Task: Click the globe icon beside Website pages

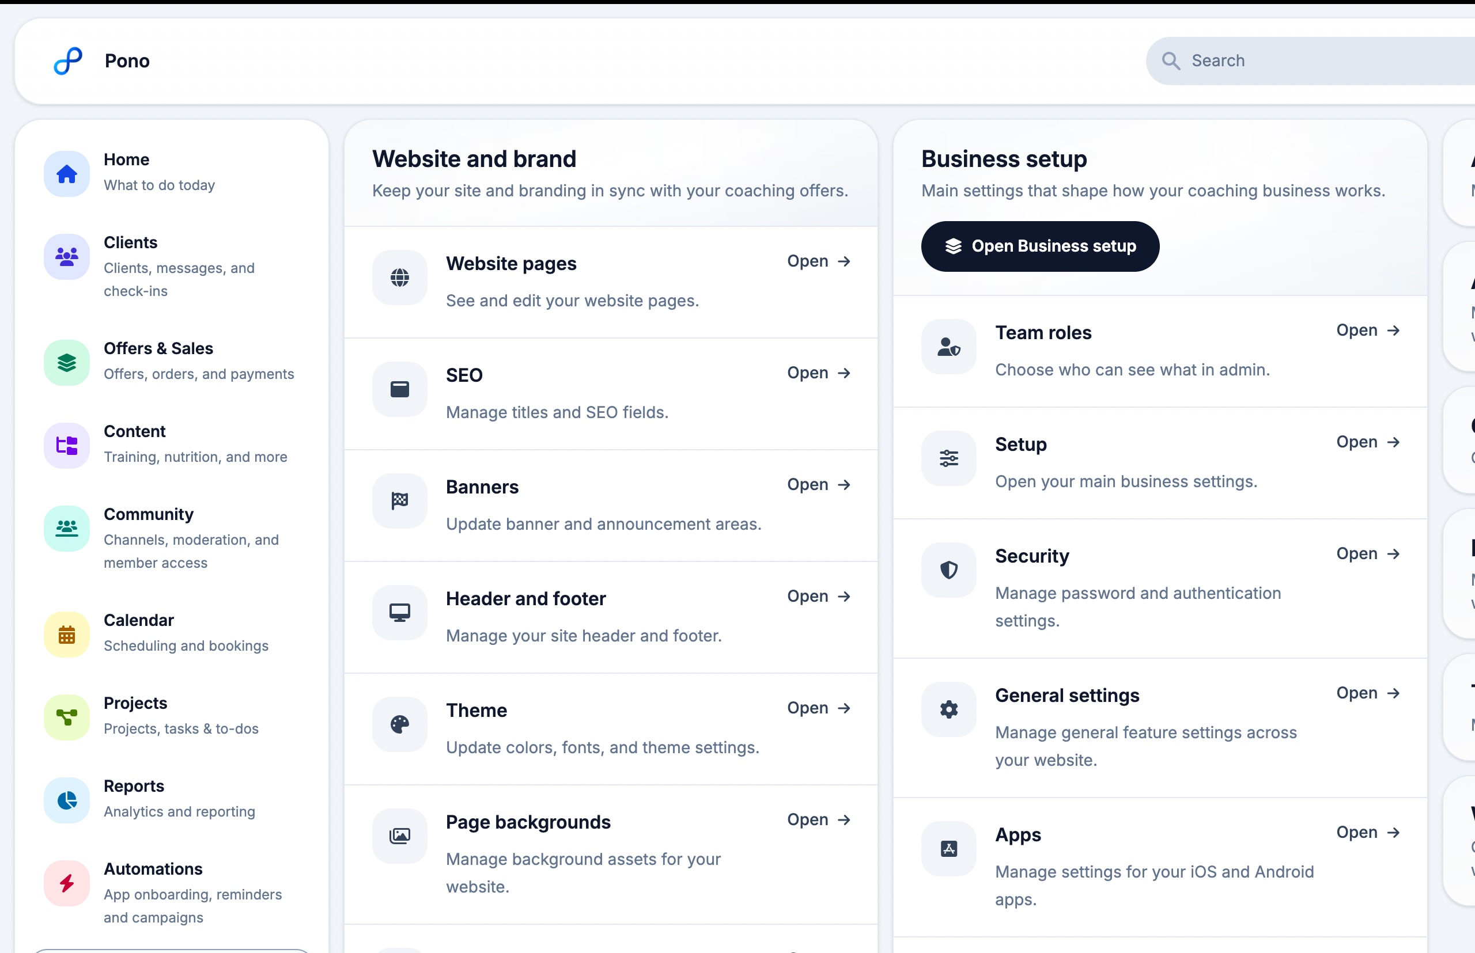Action: 399,278
